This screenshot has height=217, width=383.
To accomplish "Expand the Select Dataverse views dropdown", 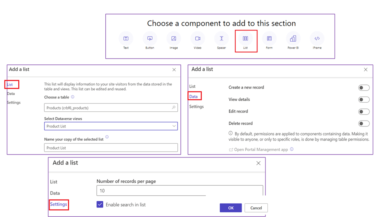I will [174, 126].
